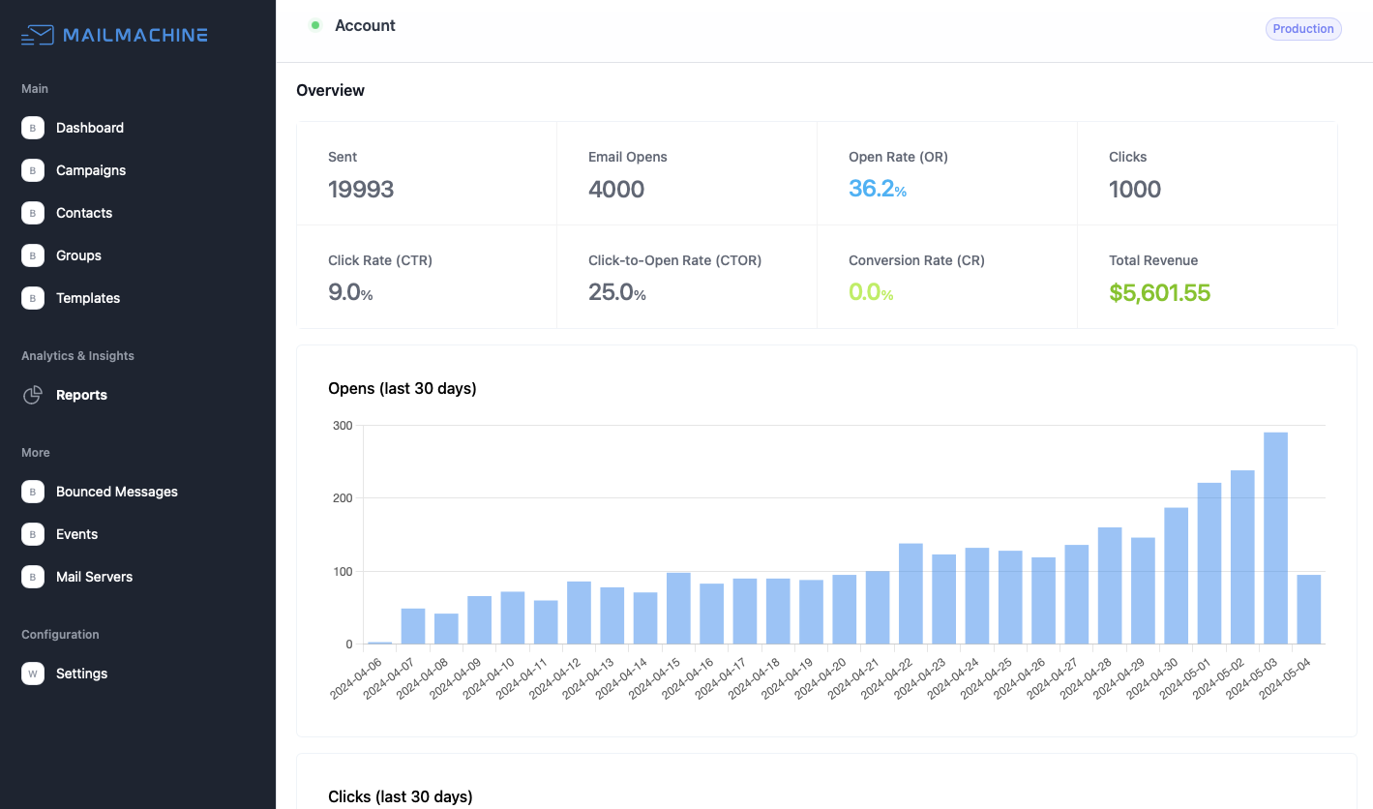1373x809 pixels.
Task: Select the Contacts icon in sidebar
Action: coord(33,213)
